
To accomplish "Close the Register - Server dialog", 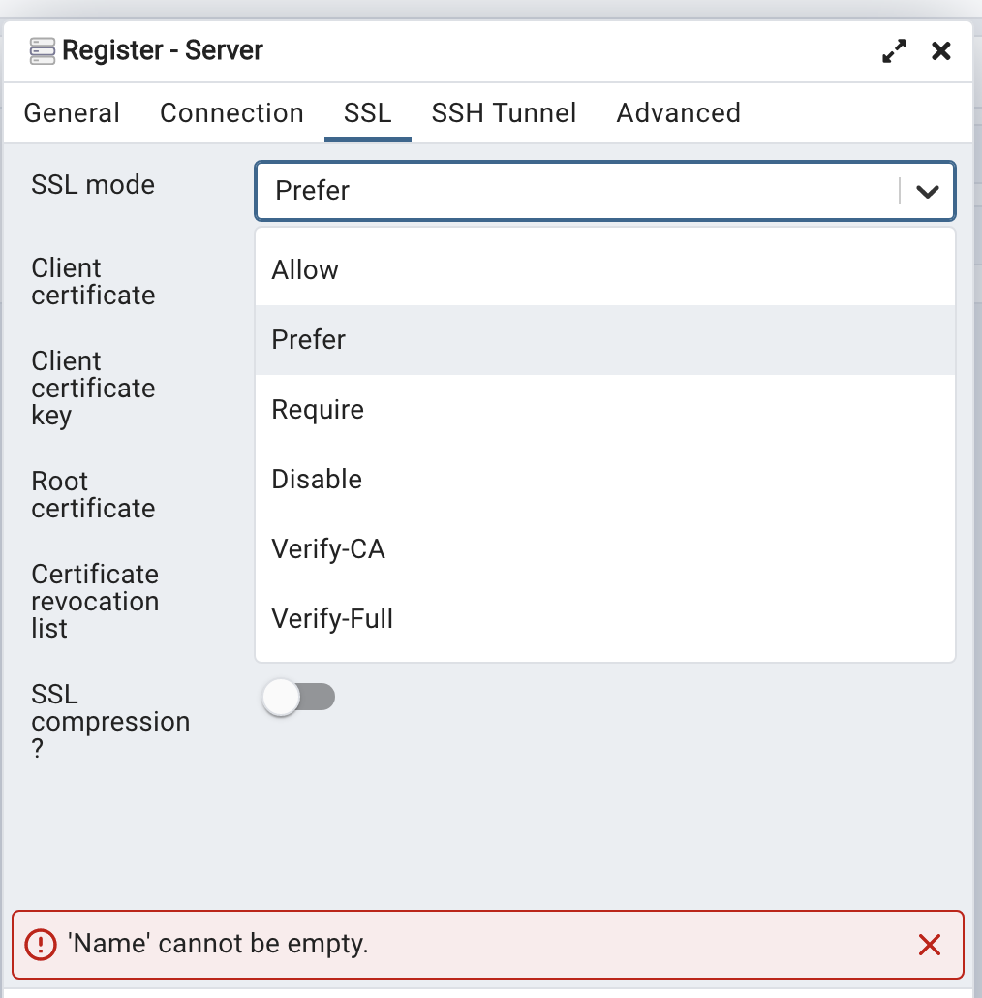I will (940, 51).
